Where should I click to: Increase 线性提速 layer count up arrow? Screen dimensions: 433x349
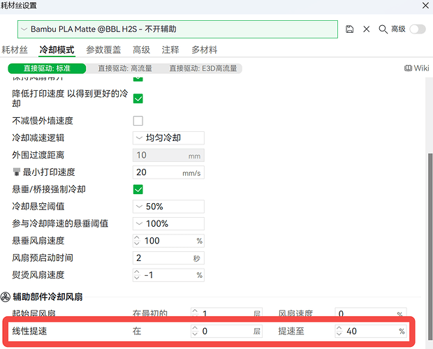tap(195, 328)
